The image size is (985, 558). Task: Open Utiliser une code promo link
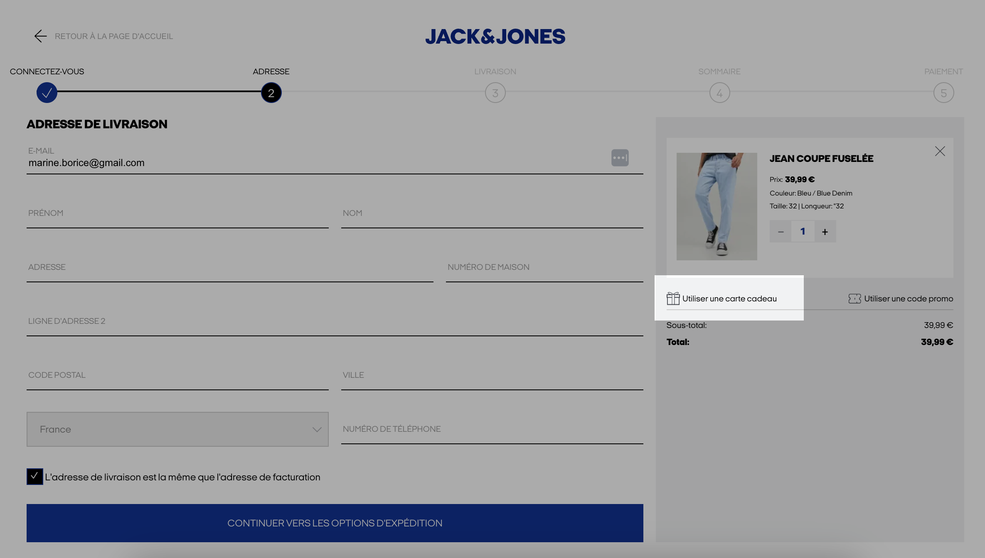tap(909, 299)
